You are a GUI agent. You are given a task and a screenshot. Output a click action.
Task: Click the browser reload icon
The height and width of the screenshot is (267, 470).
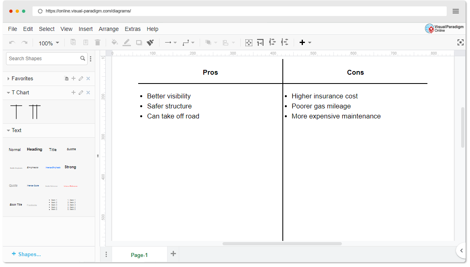[x=40, y=11]
